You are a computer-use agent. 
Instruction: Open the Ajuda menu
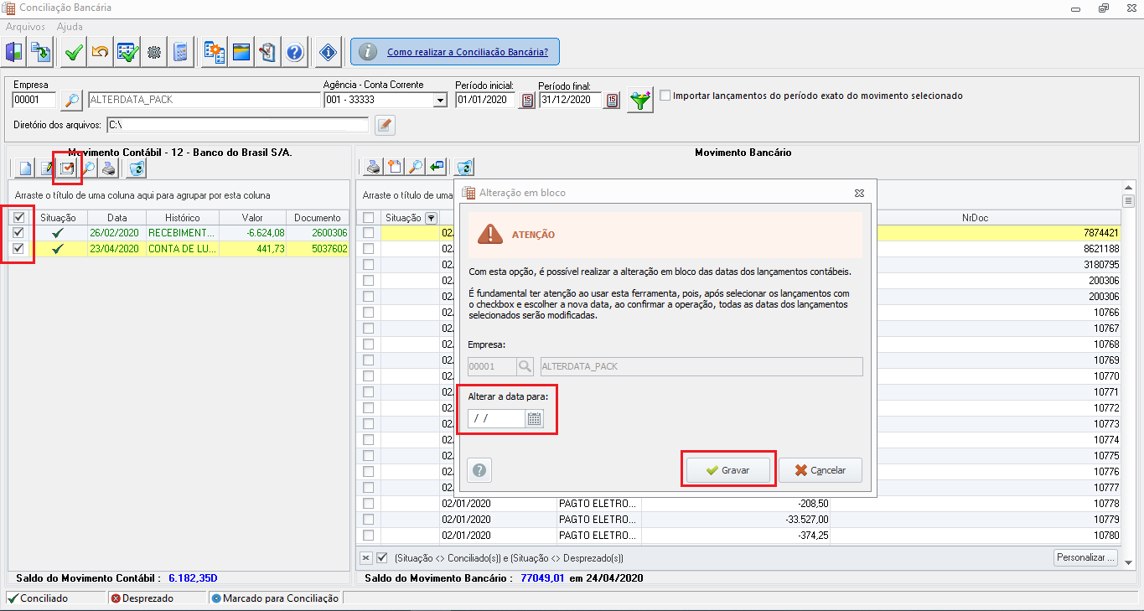pyautogui.click(x=70, y=27)
